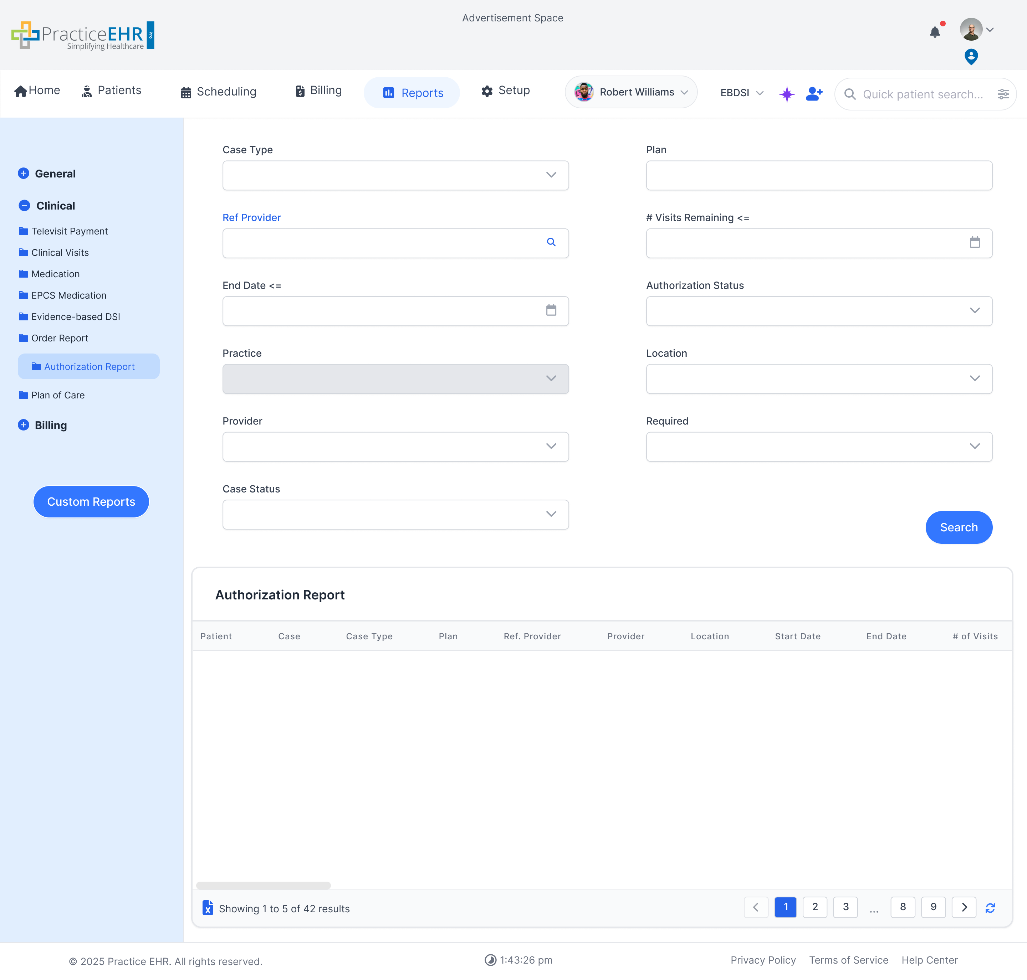Expand the General reports section
Viewport: 1027px width, 980px height.
tap(24, 174)
